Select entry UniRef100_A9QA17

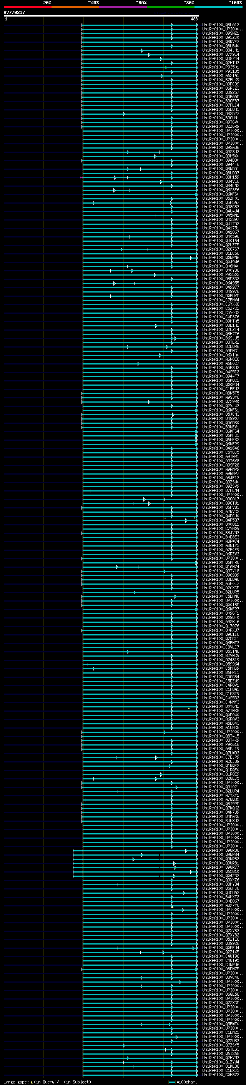click(221, 499)
